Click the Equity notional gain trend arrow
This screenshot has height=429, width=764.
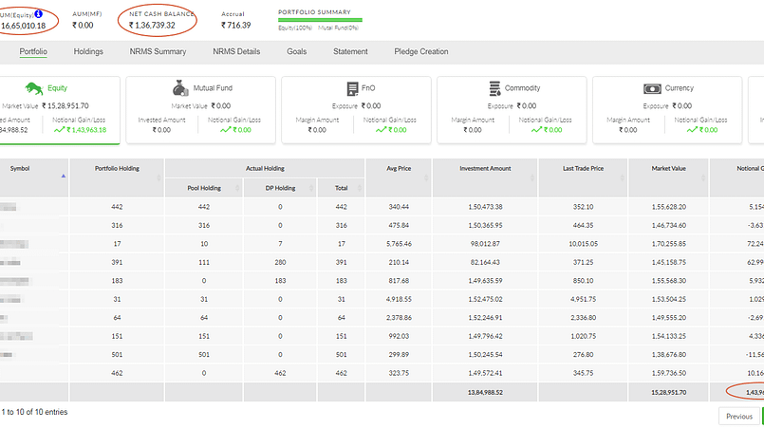click(x=60, y=130)
